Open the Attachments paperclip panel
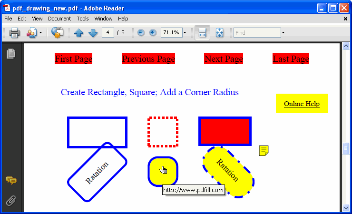 click(11, 201)
